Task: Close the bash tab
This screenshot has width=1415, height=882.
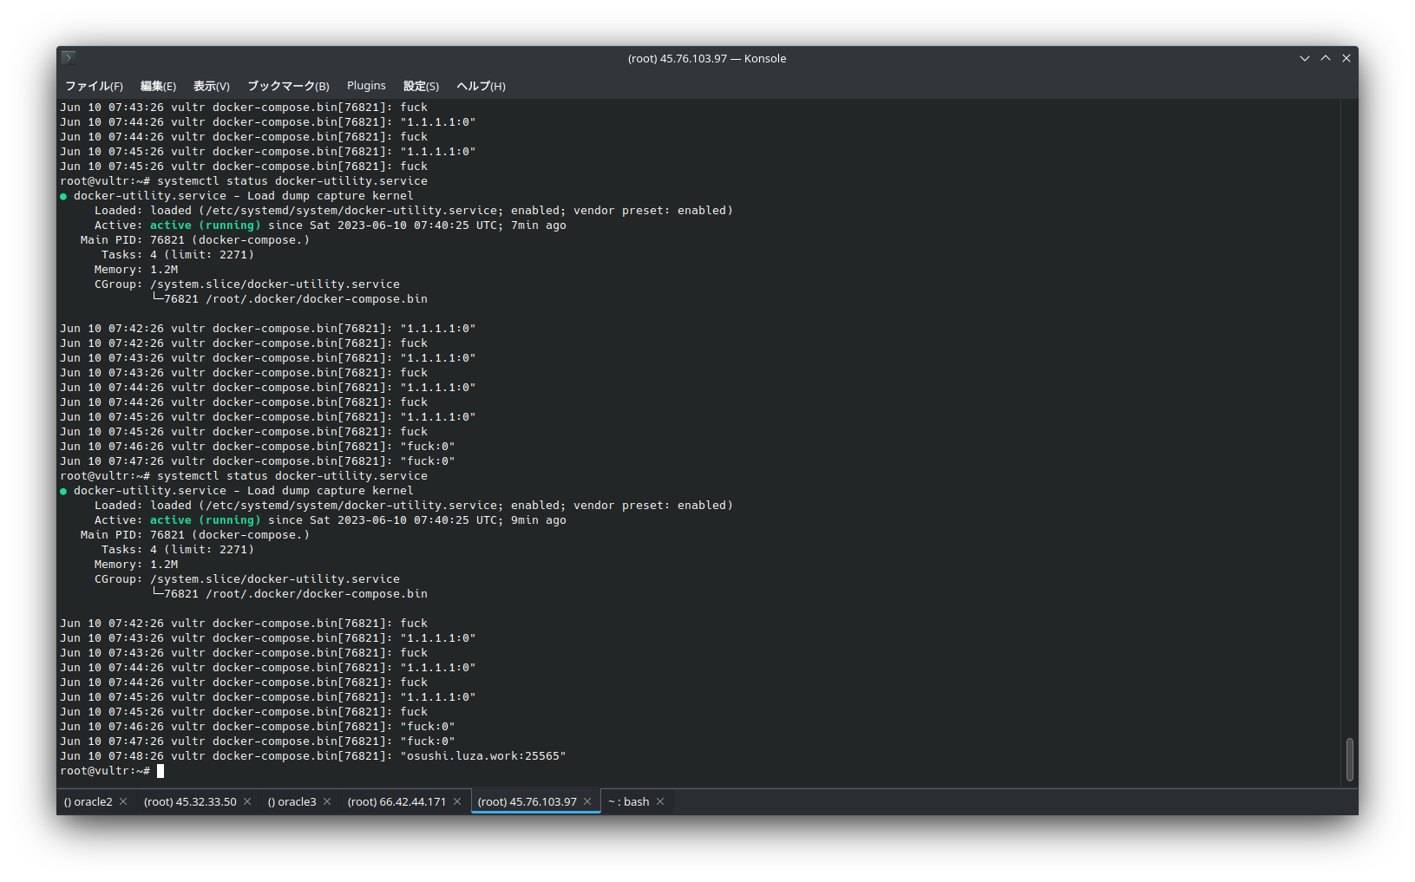Action: [x=660, y=802]
